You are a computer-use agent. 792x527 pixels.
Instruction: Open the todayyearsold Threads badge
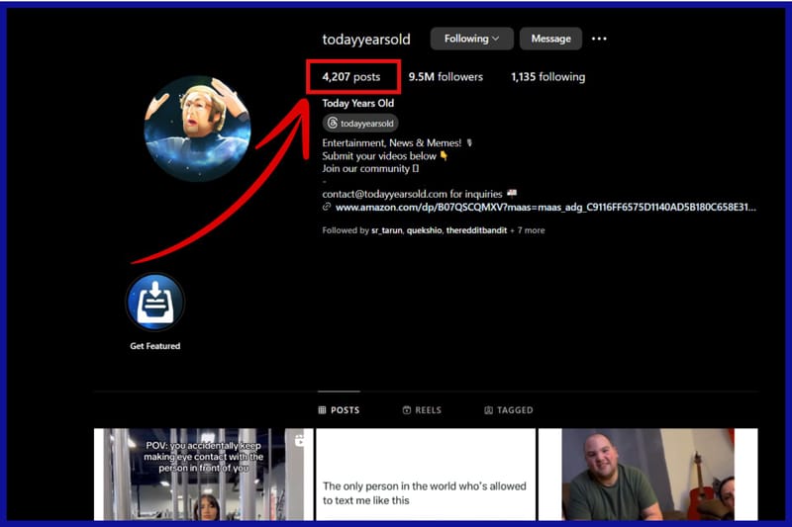click(x=360, y=124)
